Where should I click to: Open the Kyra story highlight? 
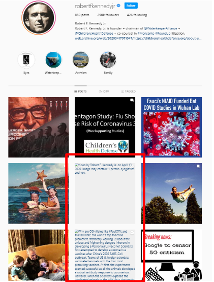[x=26, y=60]
